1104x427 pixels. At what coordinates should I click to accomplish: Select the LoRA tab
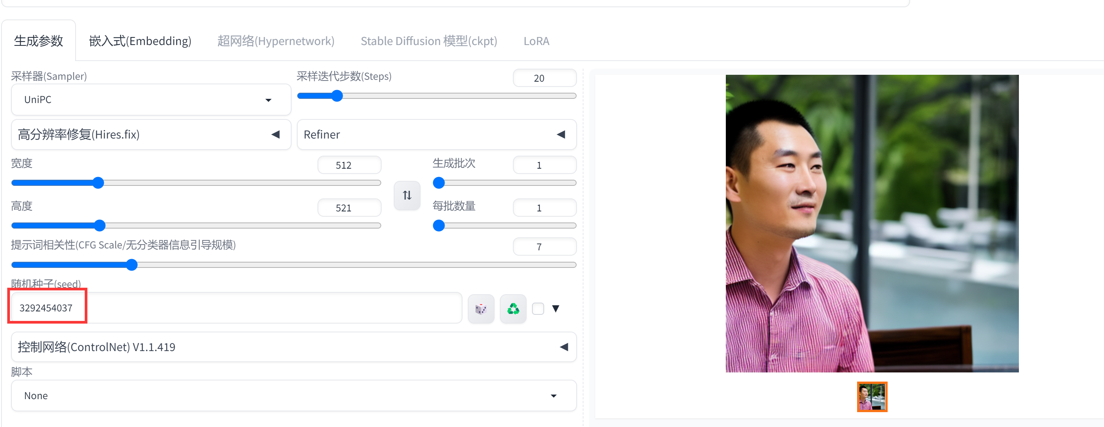[x=536, y=41]
